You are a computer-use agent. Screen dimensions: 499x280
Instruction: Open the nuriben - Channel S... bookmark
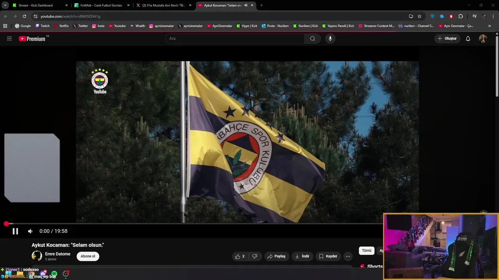click(416, 26)
